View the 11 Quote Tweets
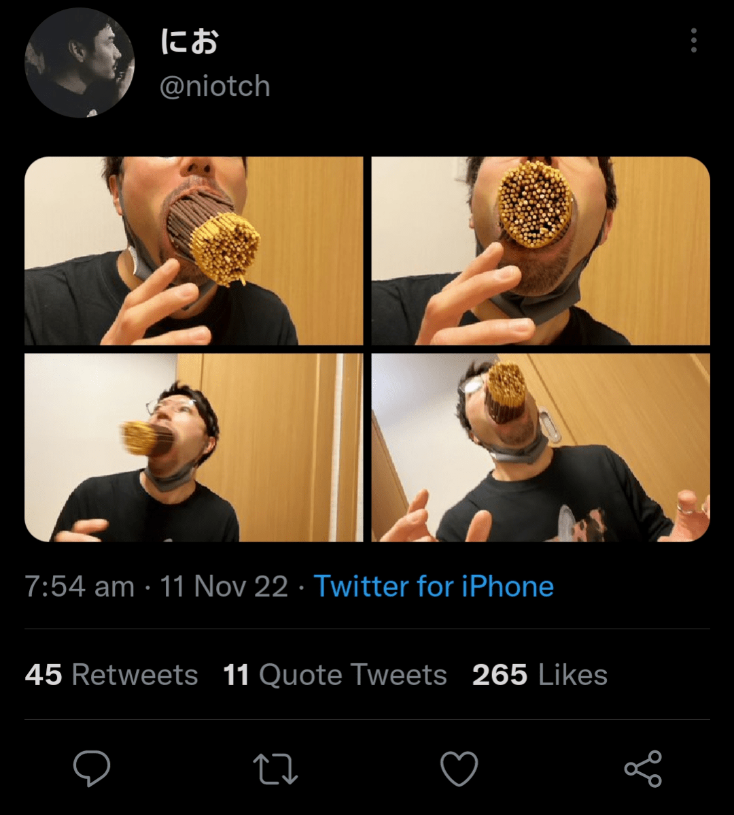 tap(335, 675)
